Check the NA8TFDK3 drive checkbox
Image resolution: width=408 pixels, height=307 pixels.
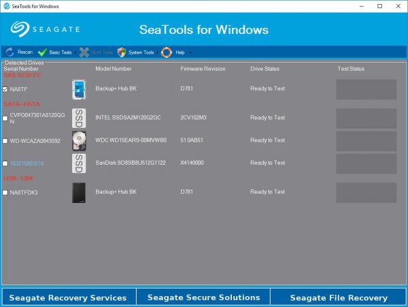(x=5, y=193)
